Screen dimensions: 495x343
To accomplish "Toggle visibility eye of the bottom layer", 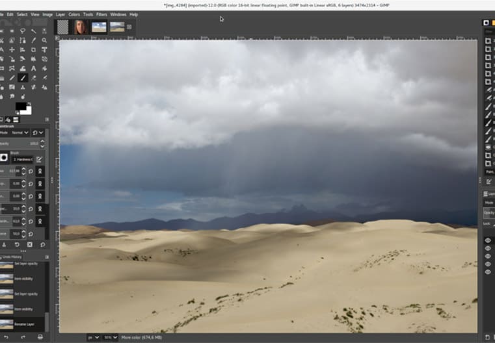I will pos(488,272).
